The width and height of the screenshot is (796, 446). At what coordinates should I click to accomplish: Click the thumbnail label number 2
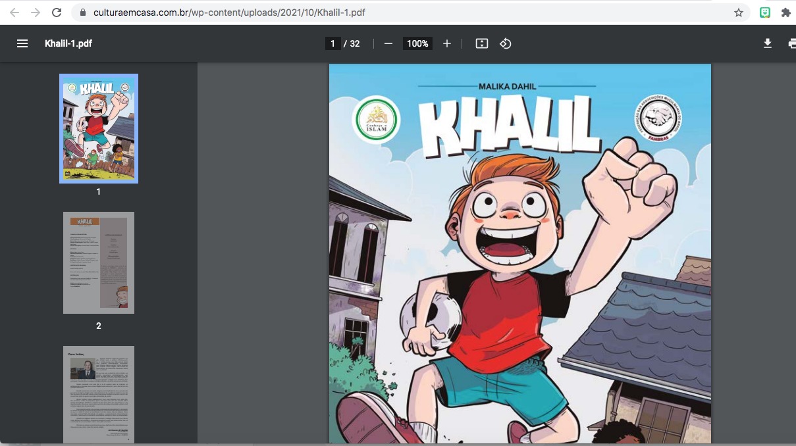point(99,326)
